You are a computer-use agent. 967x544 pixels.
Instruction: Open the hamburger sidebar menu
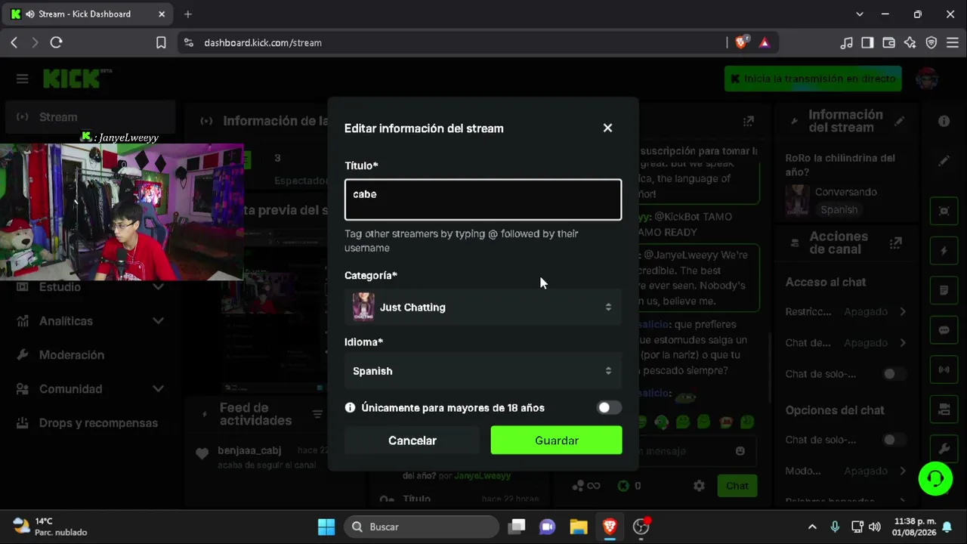click(x=22, y=79)
